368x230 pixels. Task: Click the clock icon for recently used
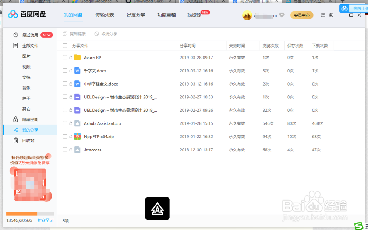click(15, 35)
